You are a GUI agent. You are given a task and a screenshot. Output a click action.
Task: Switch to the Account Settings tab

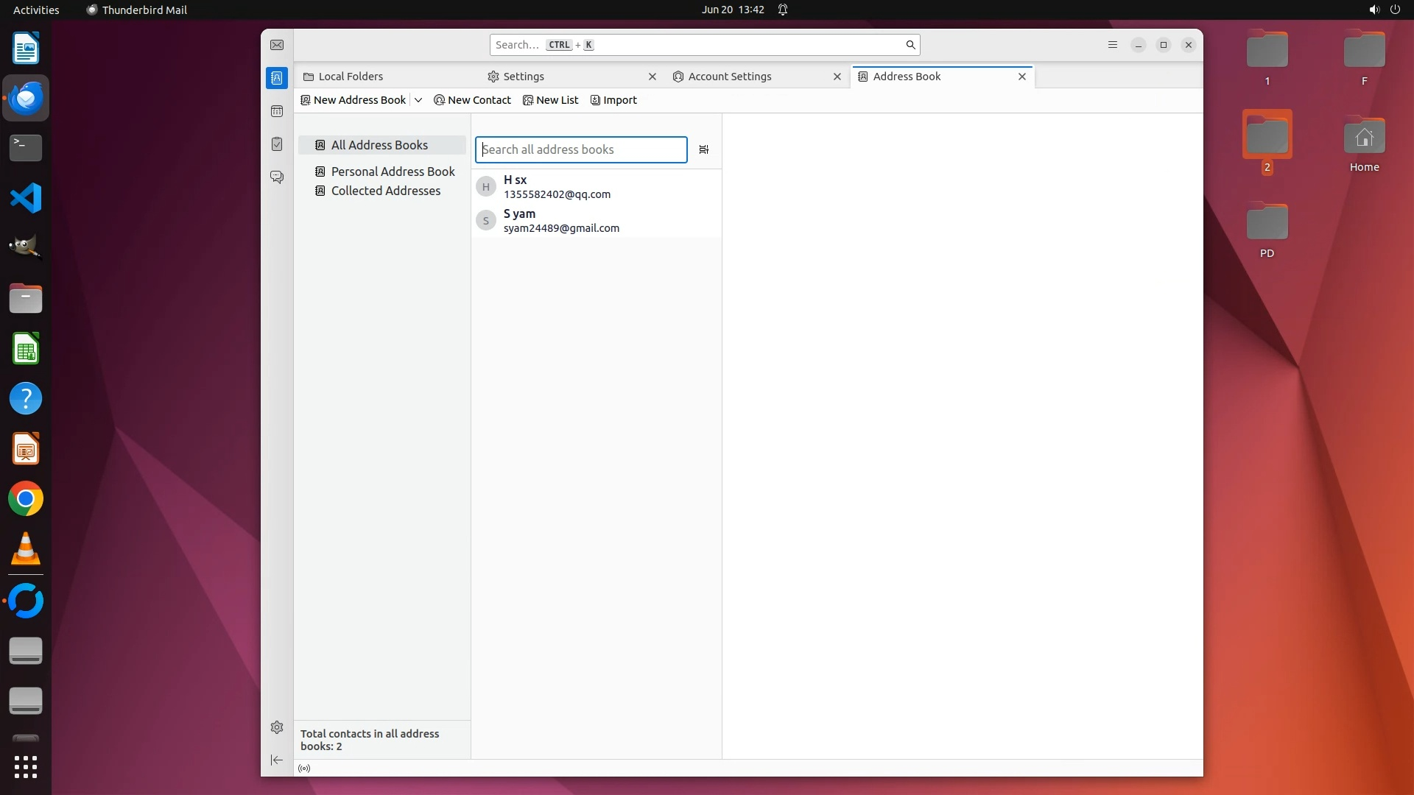pyautogui.click(x=729, y=77)
